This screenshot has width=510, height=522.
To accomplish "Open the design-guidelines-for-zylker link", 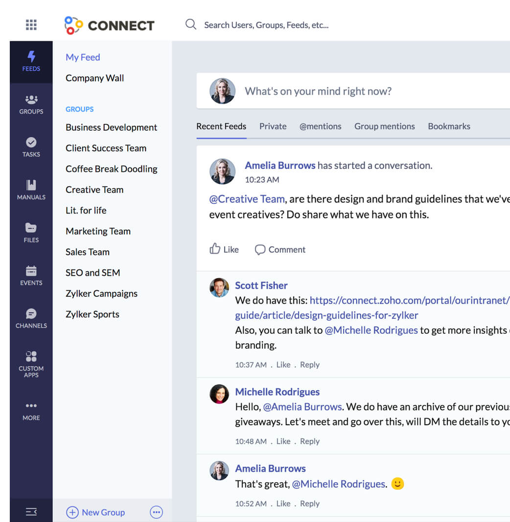I will (326, 315).
